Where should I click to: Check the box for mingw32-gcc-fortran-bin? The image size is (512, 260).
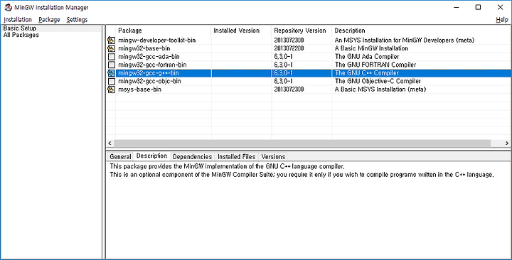coord(112,65)
